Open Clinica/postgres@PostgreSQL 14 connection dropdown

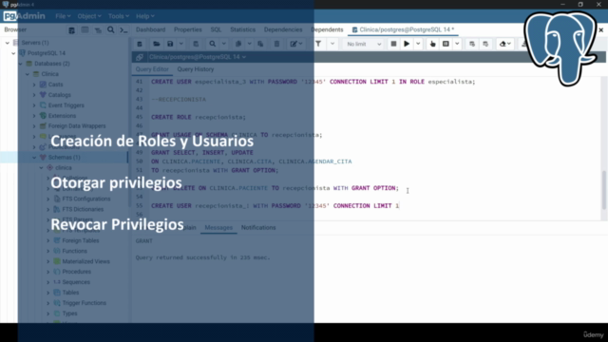point(198,57)
